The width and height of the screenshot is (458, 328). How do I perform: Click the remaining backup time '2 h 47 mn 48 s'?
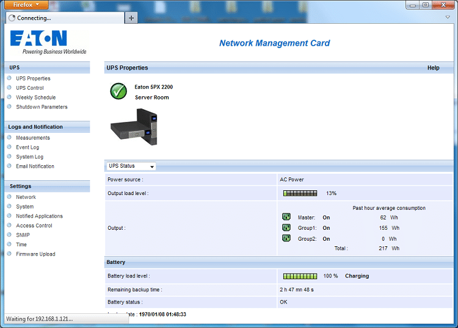tap(296, 290)
